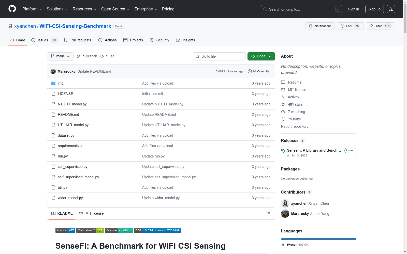Open the command palette icon beside Sign up
Screen dimensions: 407x254
tap(391, 9)
